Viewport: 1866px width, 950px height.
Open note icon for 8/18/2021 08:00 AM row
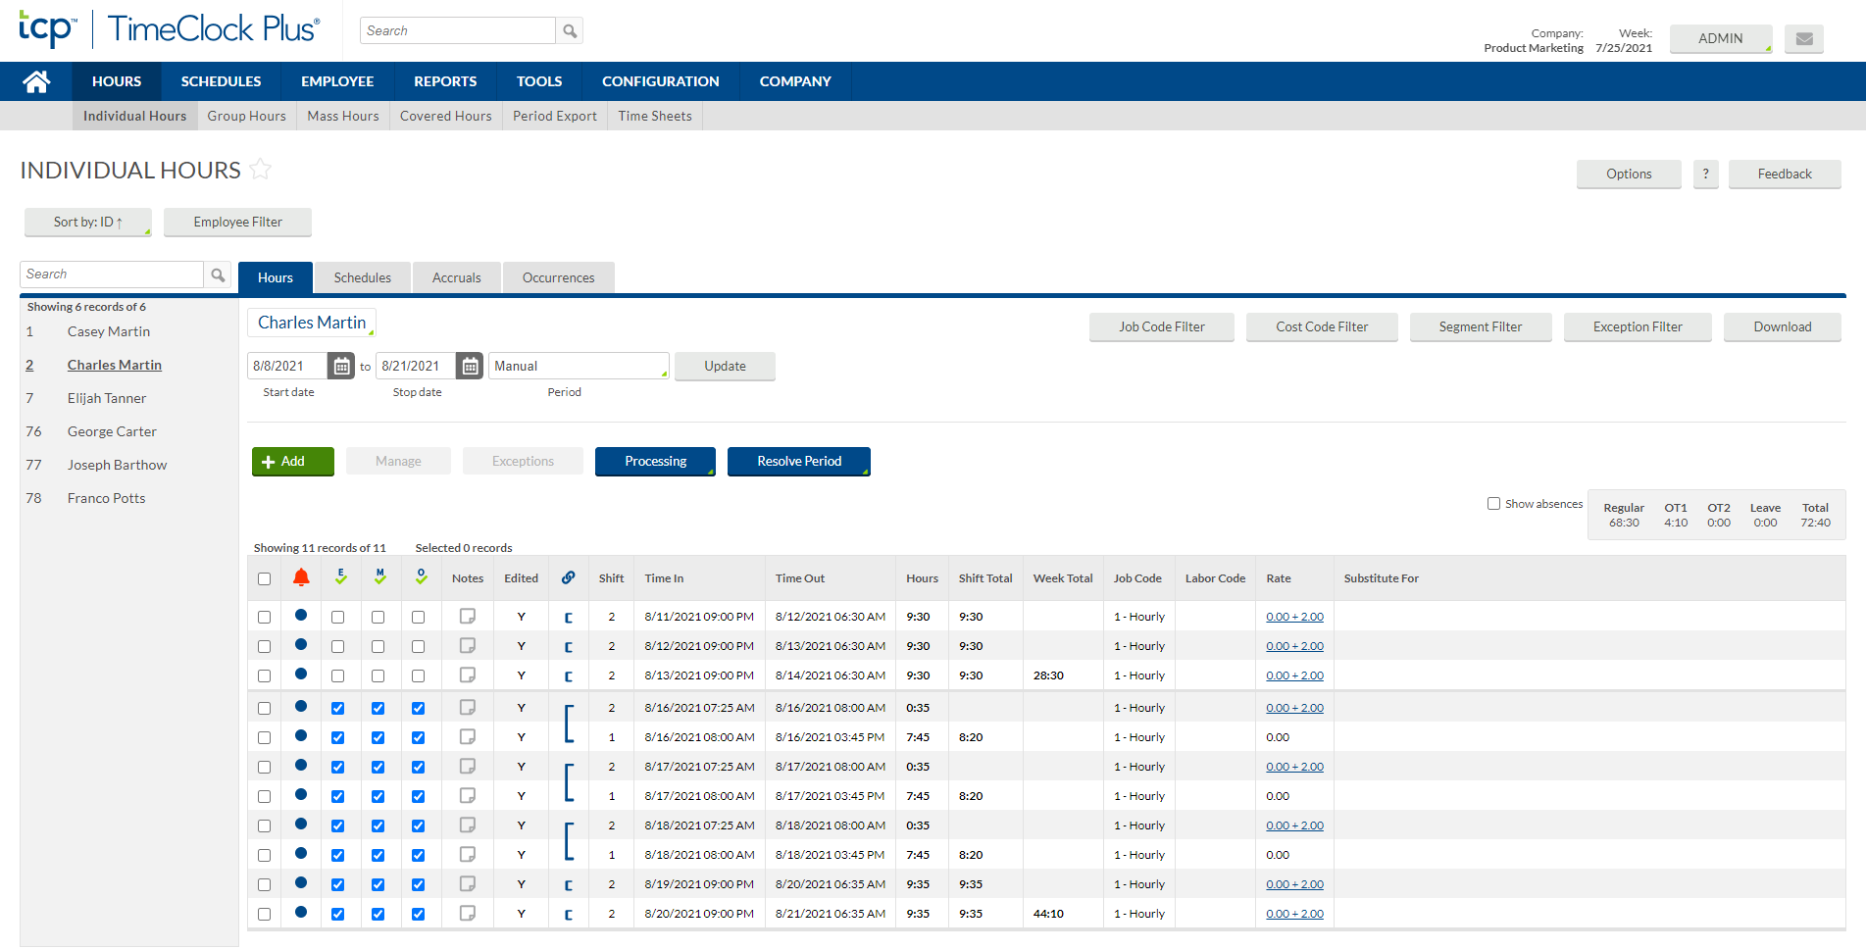(468, 855)
